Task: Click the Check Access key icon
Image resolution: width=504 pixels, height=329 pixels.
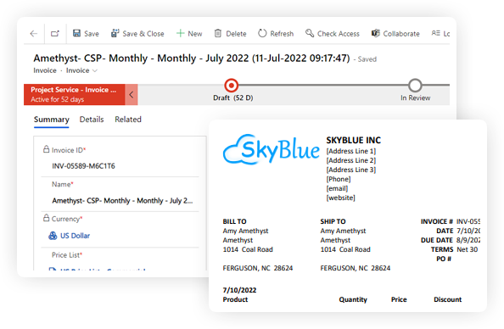Action: tap(310, 33)
